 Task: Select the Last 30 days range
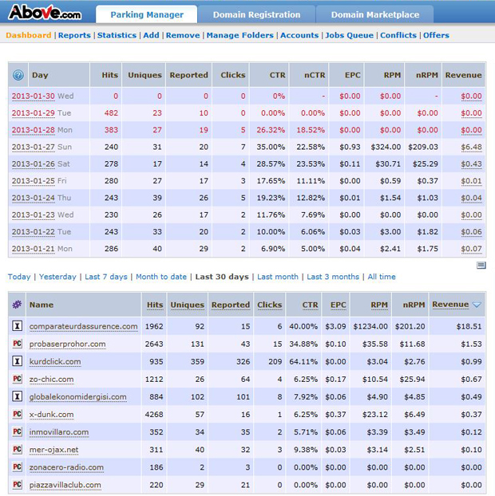click(x=222, y=277)
